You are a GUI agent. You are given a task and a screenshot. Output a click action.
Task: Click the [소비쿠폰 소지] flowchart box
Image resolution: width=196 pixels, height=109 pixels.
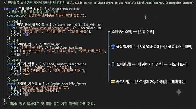click(121, 31)
